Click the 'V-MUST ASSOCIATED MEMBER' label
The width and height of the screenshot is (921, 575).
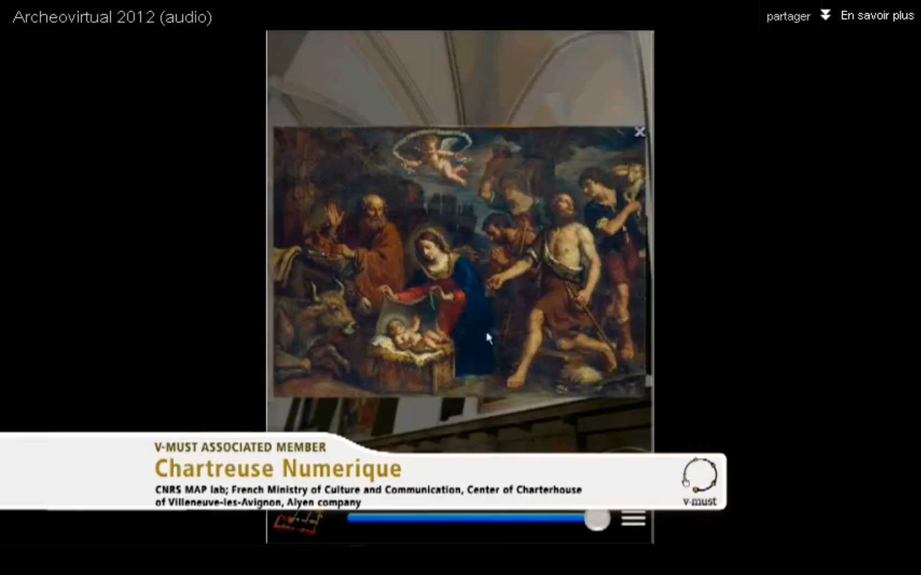[240, 447]
